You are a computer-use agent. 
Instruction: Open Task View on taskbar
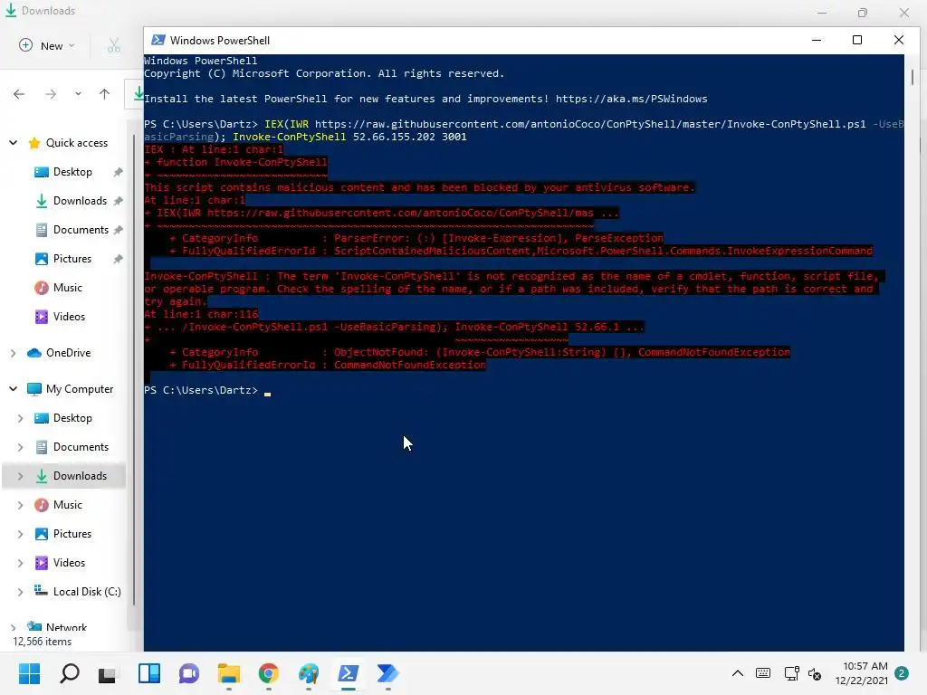click(108, 673)
